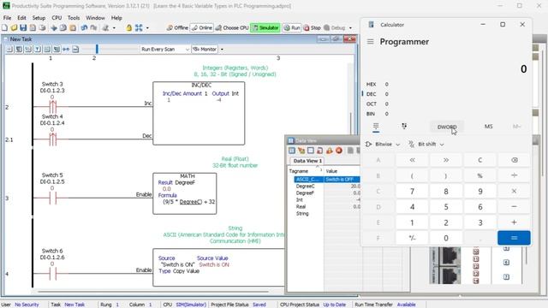Click the paste clipboard icon in main toolbar
Image resolution: width=548 pixels, height=308 pixels.
[x=73, y=27]
